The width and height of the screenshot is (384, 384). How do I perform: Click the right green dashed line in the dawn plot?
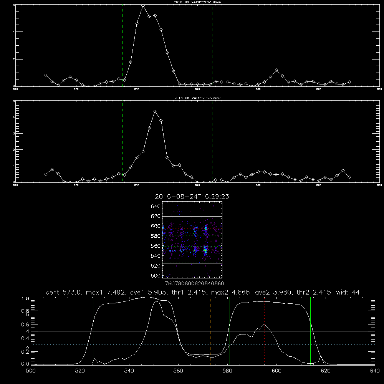coord(212,46)
